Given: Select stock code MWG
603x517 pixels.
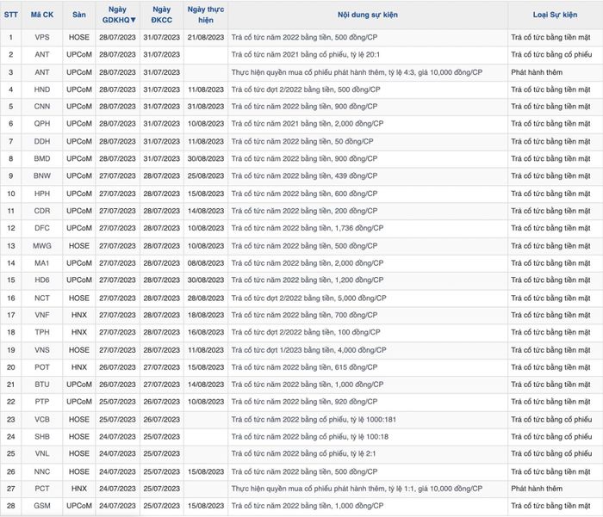Looking at the screenshot, I should (x=42, y=246).
